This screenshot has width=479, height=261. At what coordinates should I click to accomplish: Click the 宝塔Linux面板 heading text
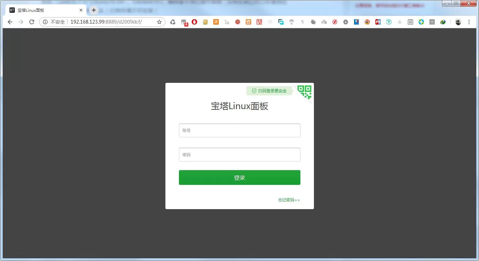coord(240,106)
